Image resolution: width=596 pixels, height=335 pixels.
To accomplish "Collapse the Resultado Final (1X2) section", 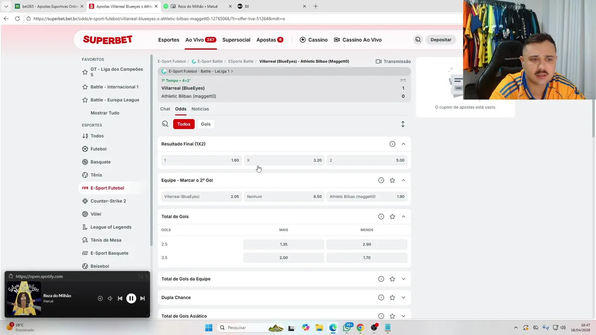I will click(x=403, y=144).
